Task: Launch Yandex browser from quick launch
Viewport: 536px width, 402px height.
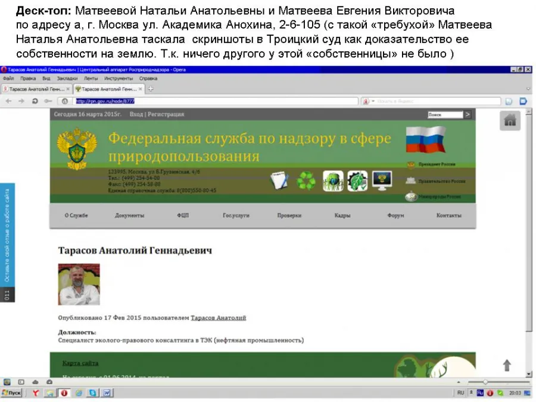Action: pyautogui.click(x=35, y=393)
